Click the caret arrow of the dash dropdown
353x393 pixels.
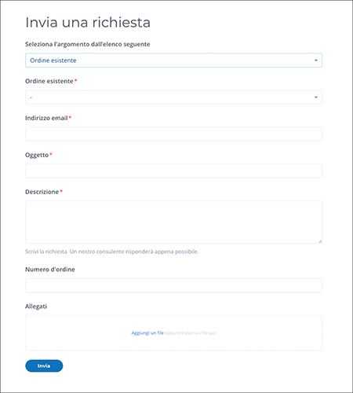[x=316, y=97]
